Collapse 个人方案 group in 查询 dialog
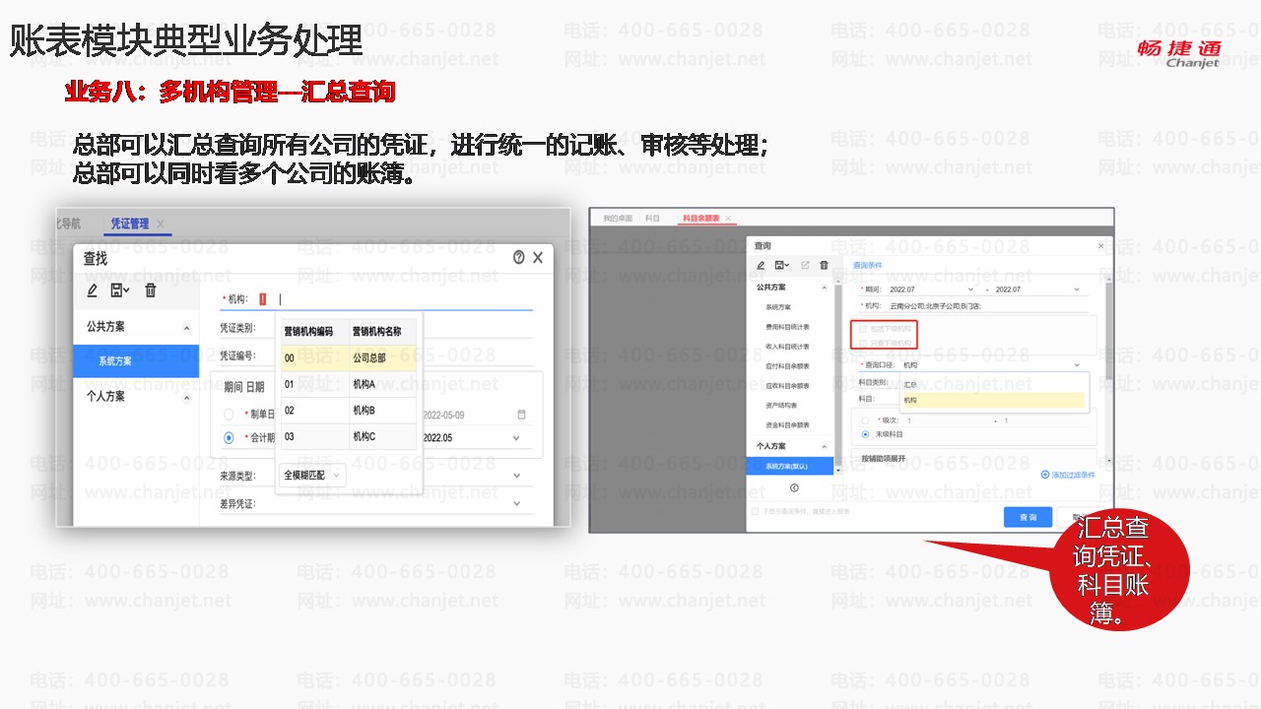 coord(825,446)
